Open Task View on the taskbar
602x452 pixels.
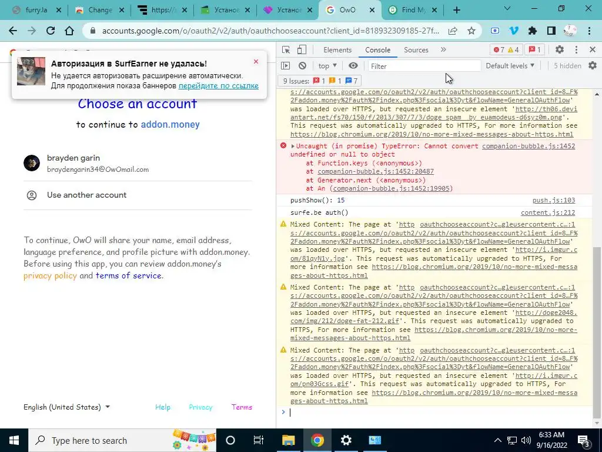259,440
